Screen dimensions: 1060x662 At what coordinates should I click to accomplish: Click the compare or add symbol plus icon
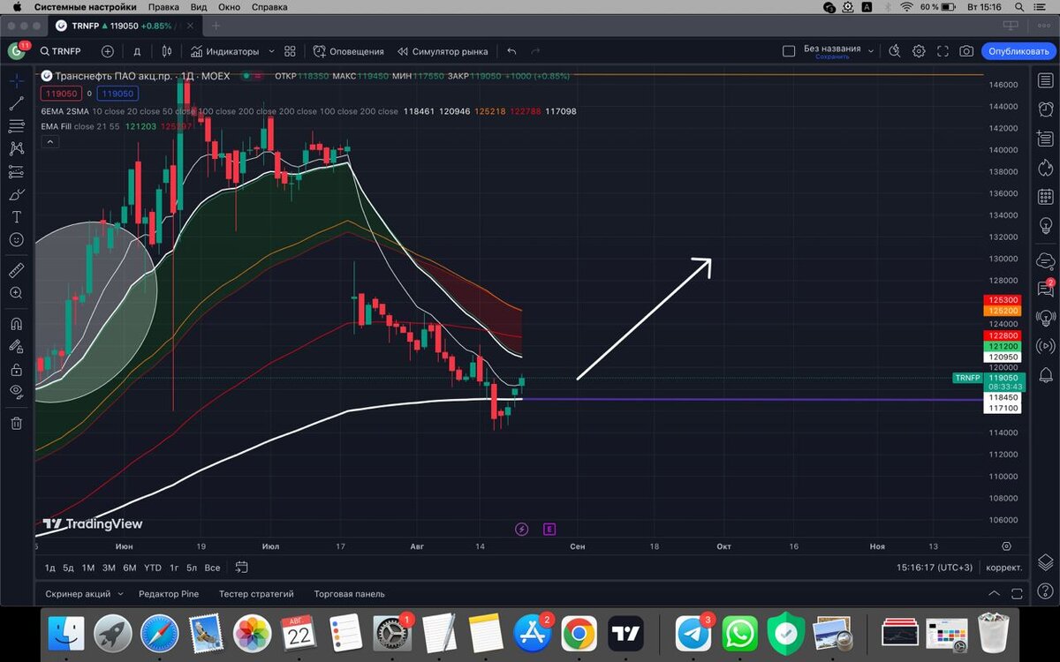click(108, 51)
